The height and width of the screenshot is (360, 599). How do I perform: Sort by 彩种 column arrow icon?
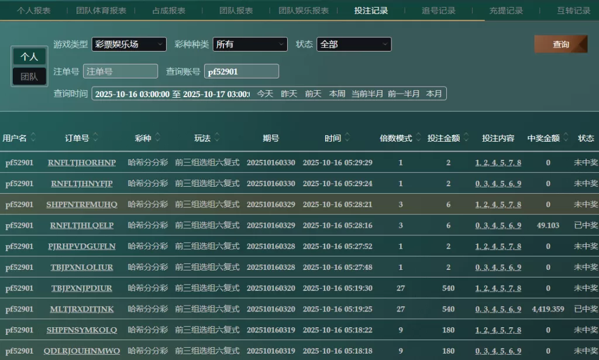point(157,138)
